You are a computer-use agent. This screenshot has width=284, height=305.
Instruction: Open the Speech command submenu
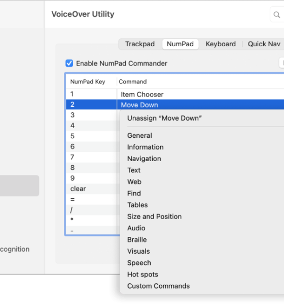pos(139,263)
